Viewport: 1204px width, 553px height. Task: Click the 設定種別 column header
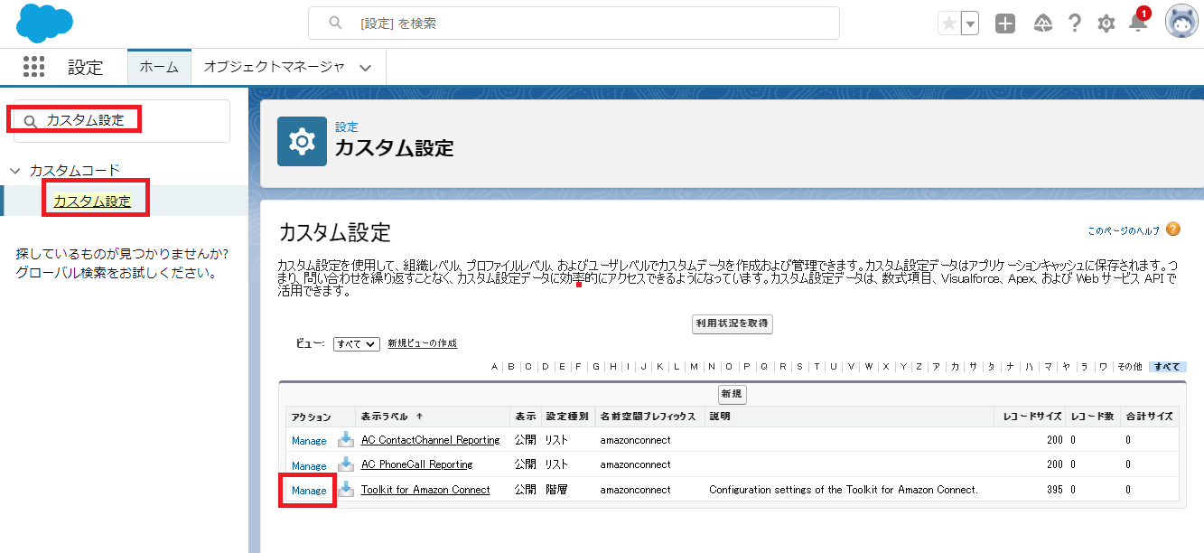coord(567,417)
